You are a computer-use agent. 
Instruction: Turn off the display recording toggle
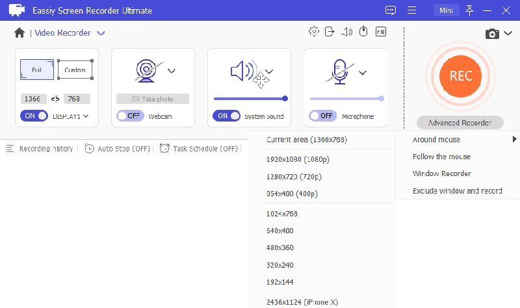(x=34, y=116)
